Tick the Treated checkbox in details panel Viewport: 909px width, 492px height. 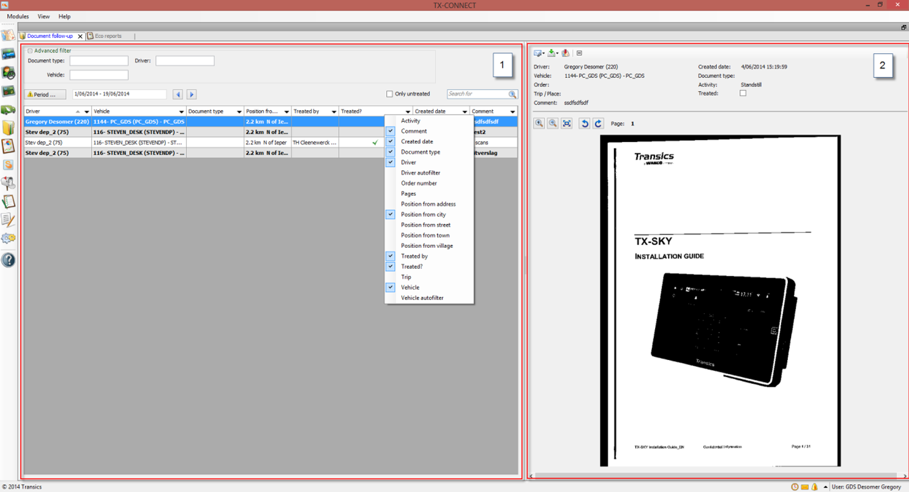coord(743,94)
